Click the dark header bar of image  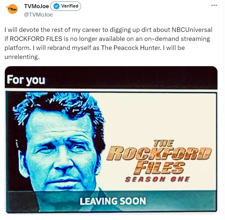coord(111,77)
